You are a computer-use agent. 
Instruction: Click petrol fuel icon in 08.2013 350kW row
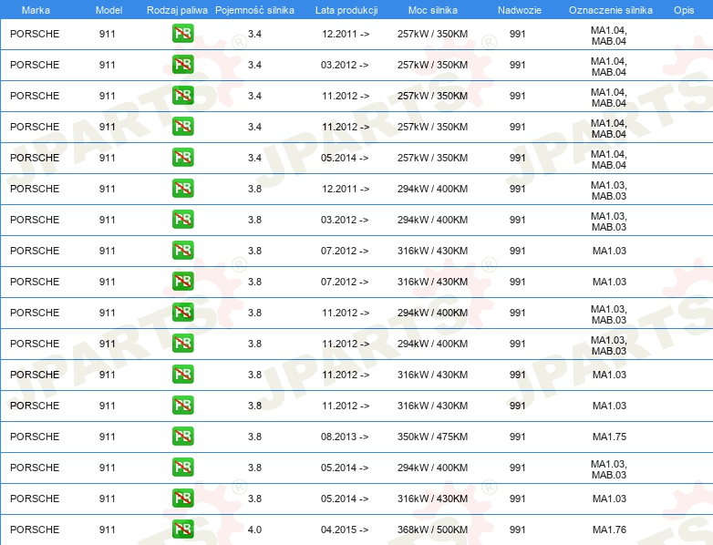click(x=182, y=437)
